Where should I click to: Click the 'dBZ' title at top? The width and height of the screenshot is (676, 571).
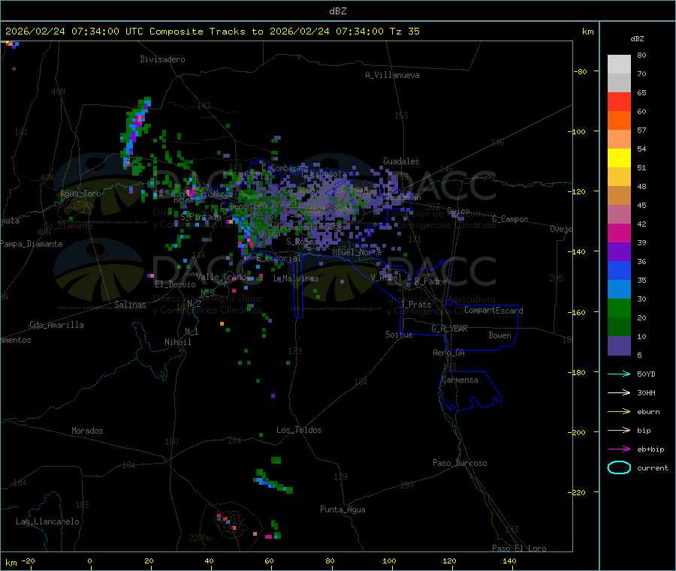coord(337,11)
